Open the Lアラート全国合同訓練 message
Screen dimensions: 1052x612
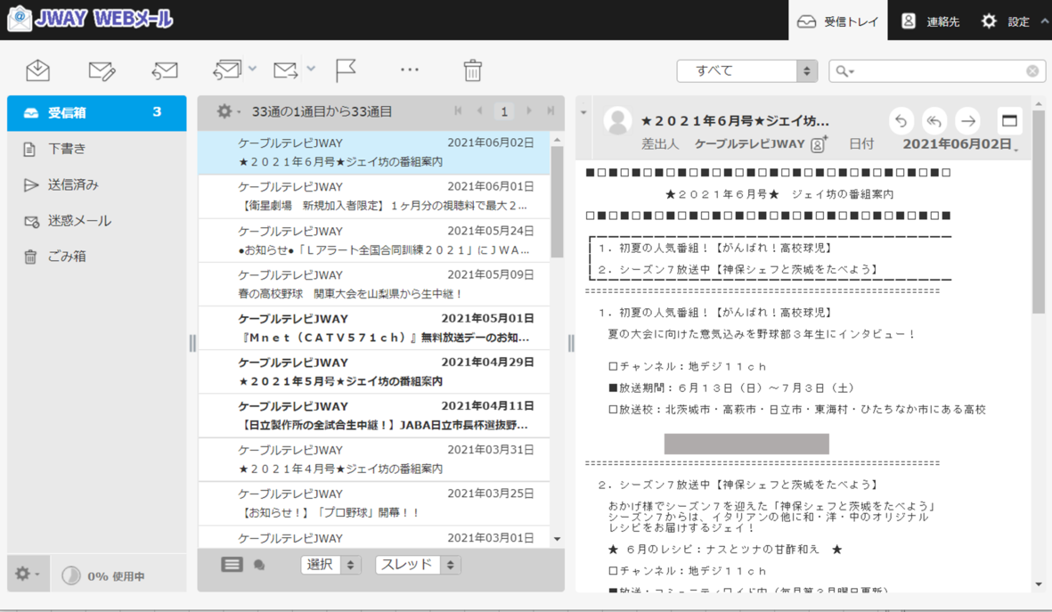point(374,241)
